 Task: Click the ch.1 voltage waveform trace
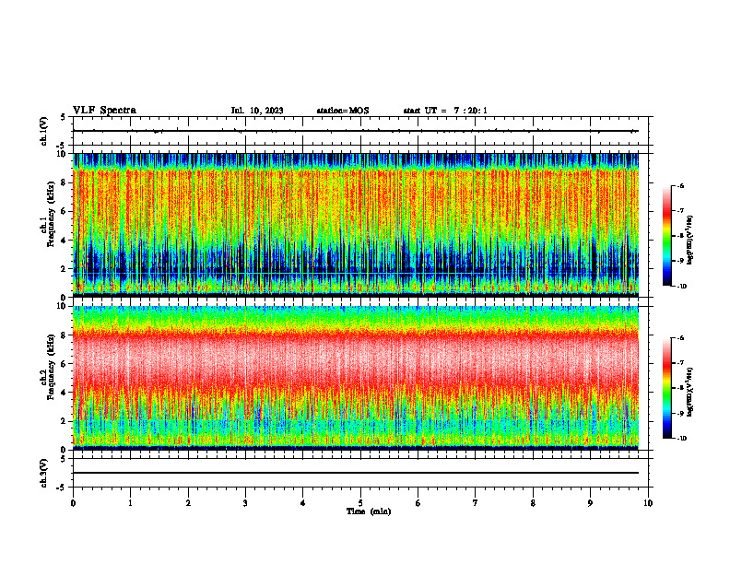click(x=356, y=131)
